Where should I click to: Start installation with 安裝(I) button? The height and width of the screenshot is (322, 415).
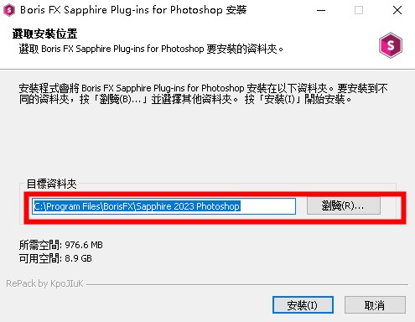pos(303,305)
